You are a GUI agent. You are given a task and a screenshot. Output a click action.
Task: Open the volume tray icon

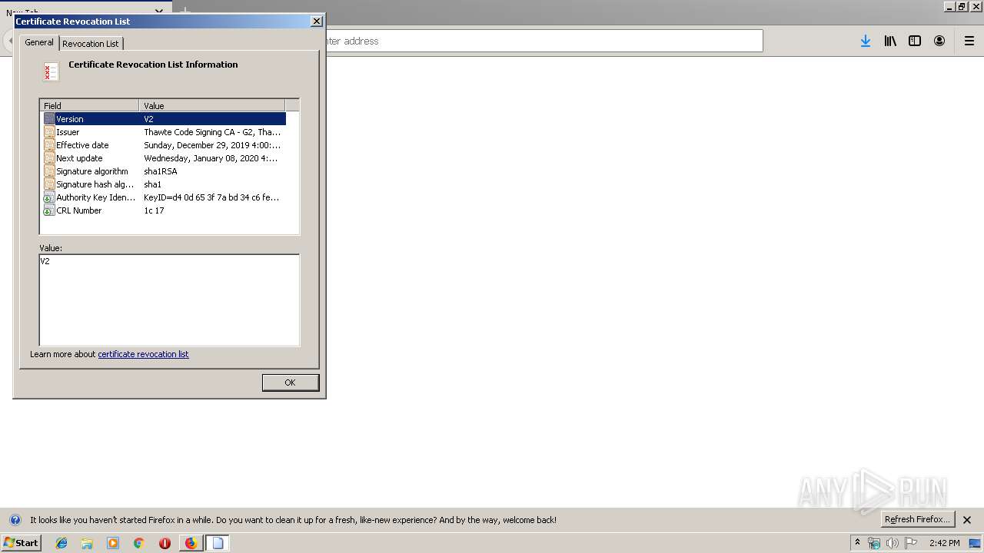click(893, 543)
